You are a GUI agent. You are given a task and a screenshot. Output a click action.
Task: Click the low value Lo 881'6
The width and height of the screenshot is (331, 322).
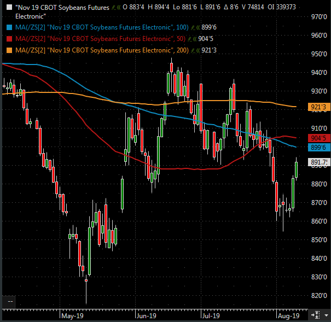click(x=185, y=8)
